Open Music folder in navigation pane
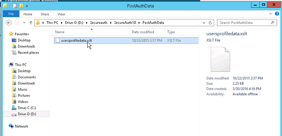The width and height of the screenshot is (282, 136). coord(23,90)
